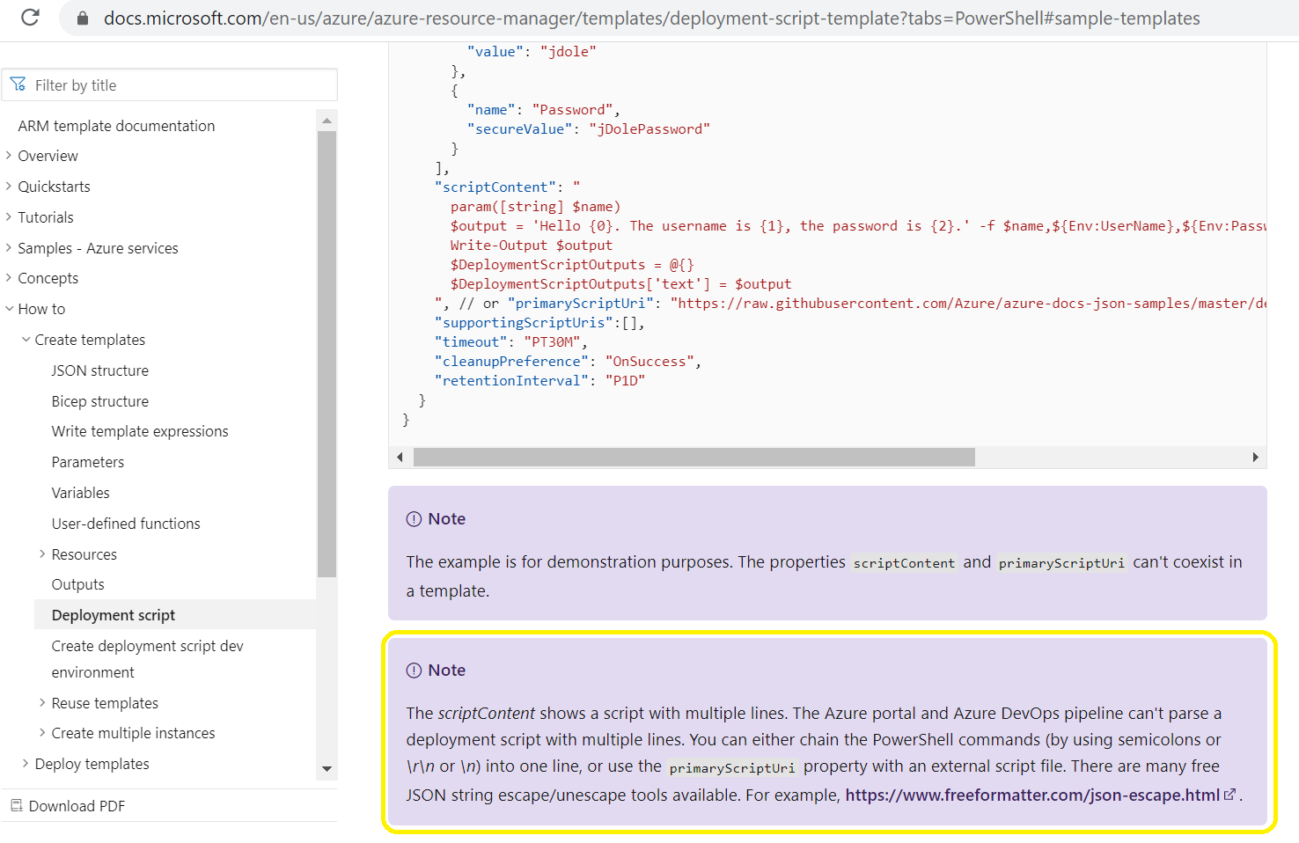Click code block scroll left arrow

click(400, 457)
